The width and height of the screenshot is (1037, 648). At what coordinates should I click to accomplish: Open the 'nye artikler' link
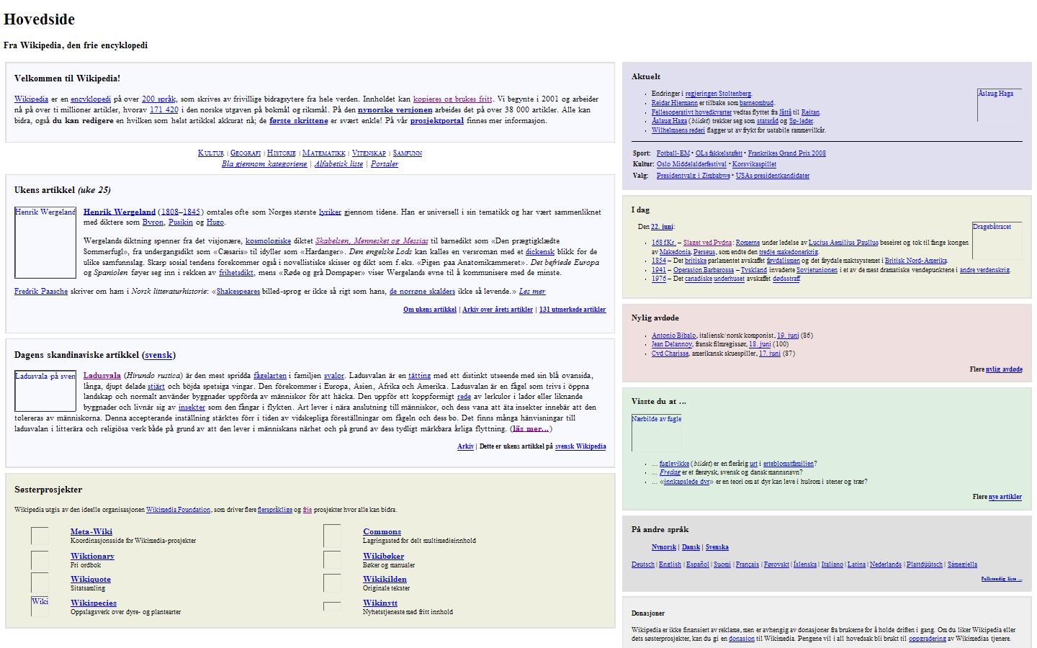click(x=1005, y=497)
